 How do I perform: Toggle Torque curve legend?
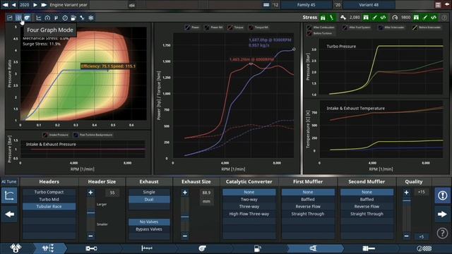click(235, 28)
